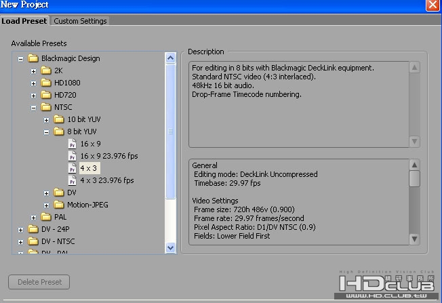Viewport: 442px width, 303px height.
Task: Click the Description box scroll down arrow
Action: (414, 142)
